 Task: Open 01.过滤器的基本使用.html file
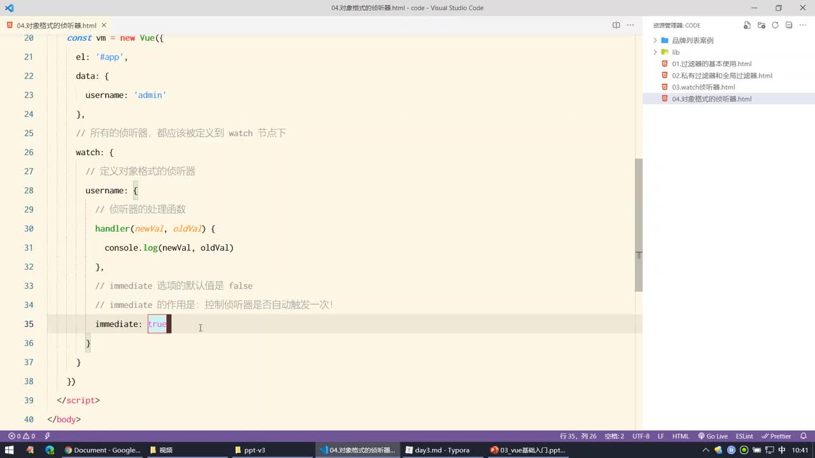712,64
